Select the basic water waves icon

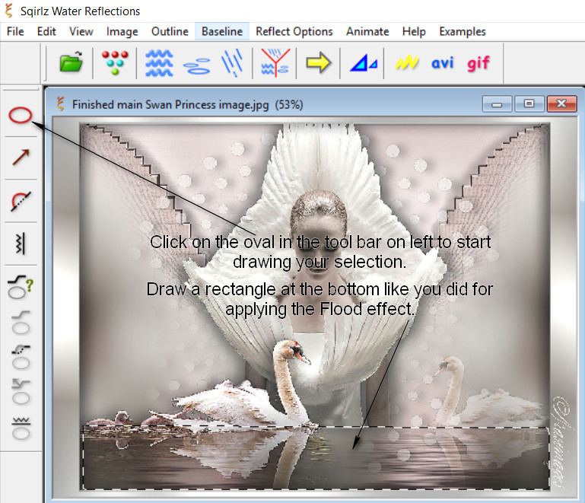[x=159, y=62]
